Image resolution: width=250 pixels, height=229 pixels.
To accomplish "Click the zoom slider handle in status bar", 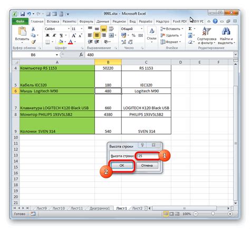I will [x=213, y=214].
